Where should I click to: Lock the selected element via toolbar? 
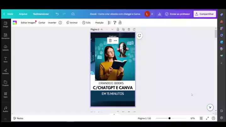(120, 23)
